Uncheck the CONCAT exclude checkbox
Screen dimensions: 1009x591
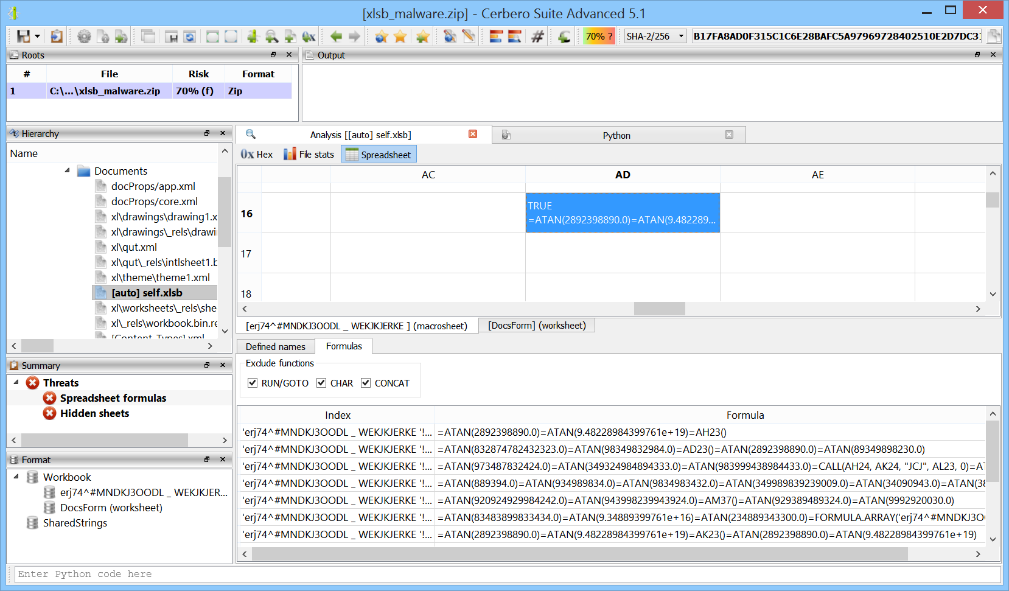(366, 383)
